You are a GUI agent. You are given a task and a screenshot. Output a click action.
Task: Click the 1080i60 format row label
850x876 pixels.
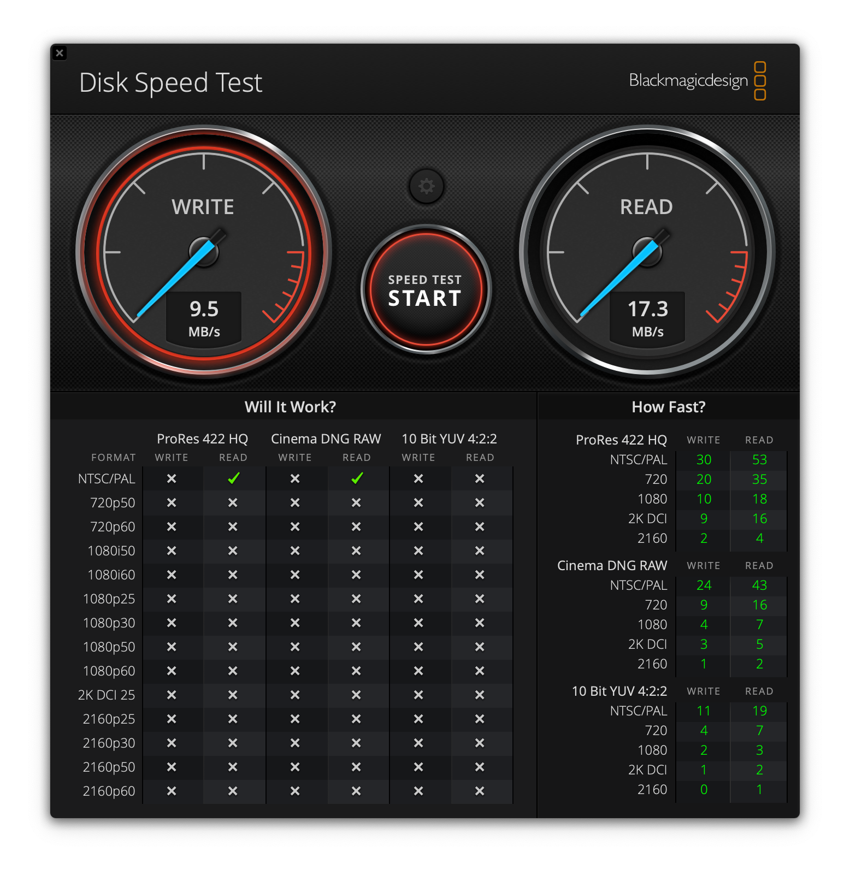pyautogui.click(x=111, y=575)
